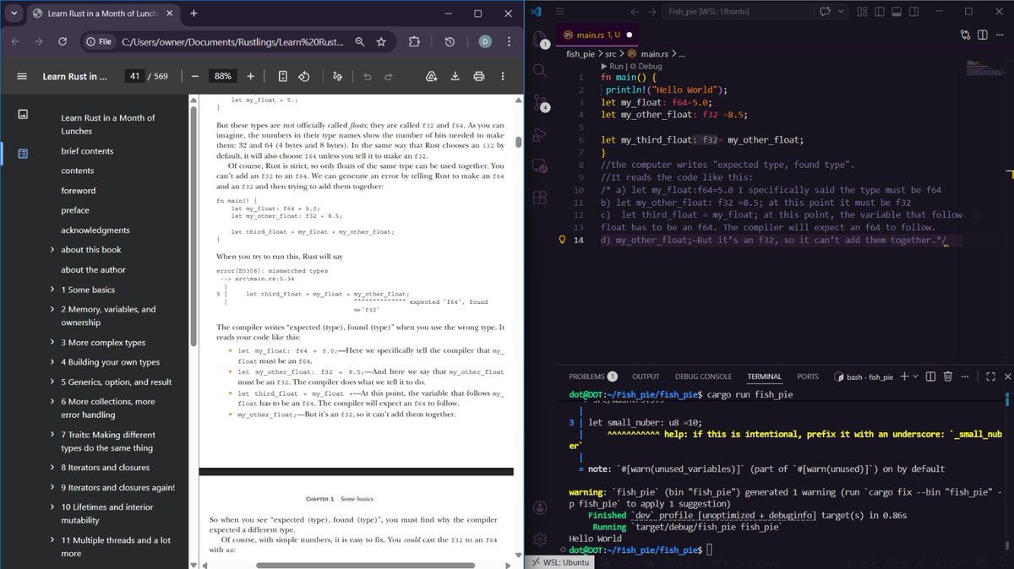The height and width of the screenshot is (569, 1014).
Task: Zoom in the PDF with the plus button
Action: click(250, 76)
